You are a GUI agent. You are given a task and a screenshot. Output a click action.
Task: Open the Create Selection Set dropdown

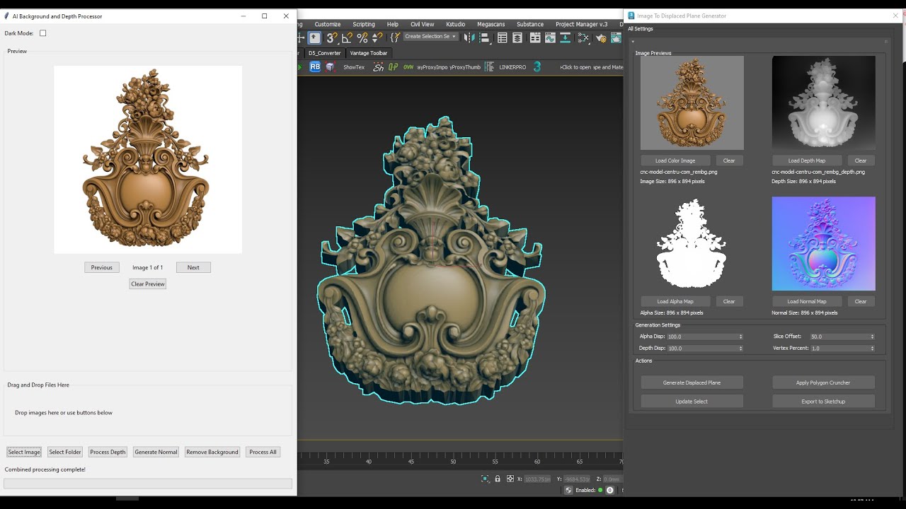pyautogui.click(x=430, y=37)
